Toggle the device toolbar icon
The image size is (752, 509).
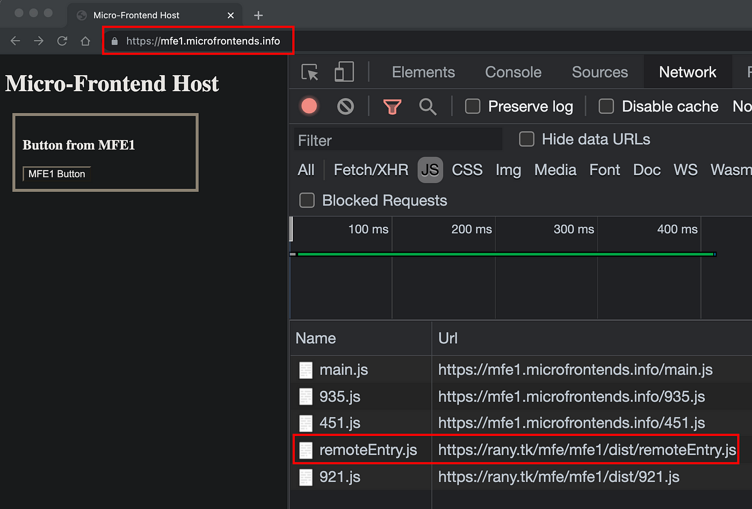344,72
